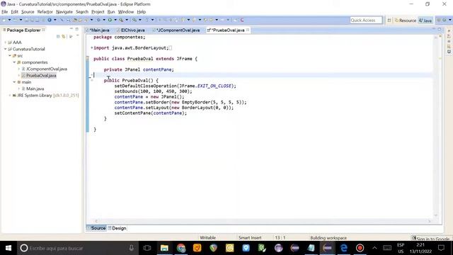Collapse the main package node
453x255 pixels.
click(x=14, y=82)
